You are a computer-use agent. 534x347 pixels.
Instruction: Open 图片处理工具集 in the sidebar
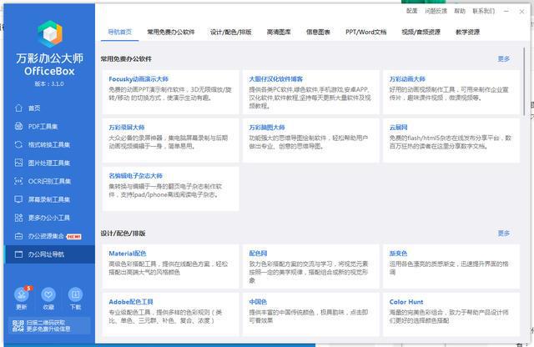pos(19,163)
